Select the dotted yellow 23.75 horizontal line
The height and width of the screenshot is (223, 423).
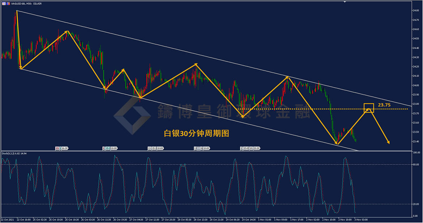307,109
